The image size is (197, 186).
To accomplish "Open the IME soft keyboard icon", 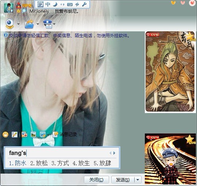I will click(70, 5).
